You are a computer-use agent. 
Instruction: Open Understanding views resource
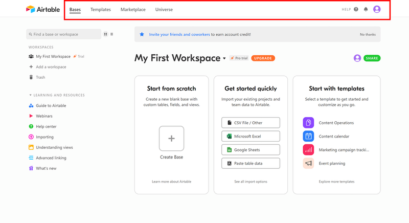[54, 147]
